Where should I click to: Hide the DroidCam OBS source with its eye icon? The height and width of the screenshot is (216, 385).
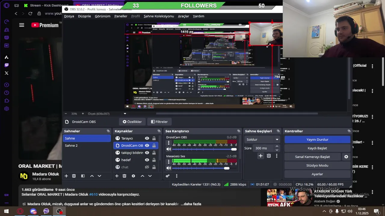click(147, 145)
